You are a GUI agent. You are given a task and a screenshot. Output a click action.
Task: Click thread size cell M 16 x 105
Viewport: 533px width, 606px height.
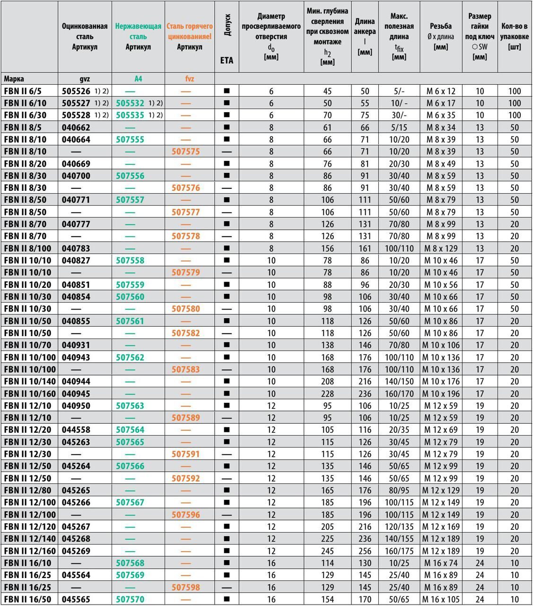click(441, 599)
